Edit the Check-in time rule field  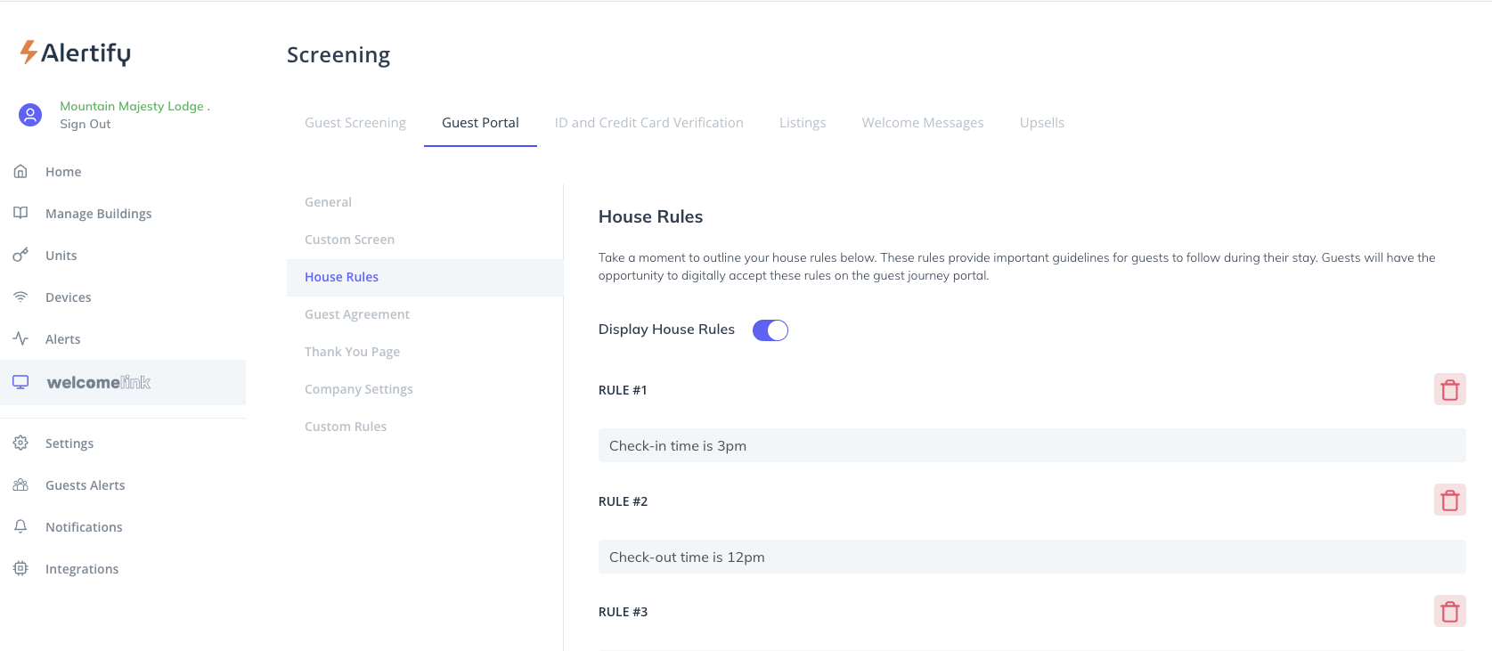[1031, 445]
